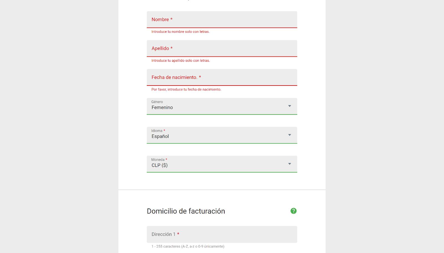Open the Género select showing Femenino
444x253 pixels.
click(x=222, y=106)
